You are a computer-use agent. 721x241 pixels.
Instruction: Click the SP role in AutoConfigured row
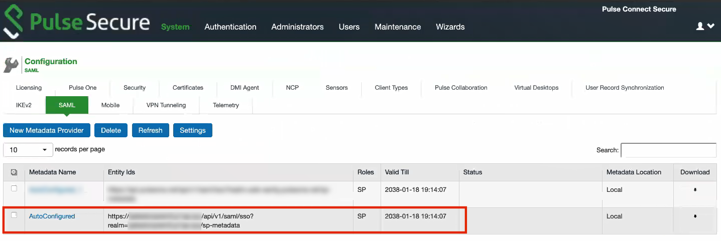[362, 216]
